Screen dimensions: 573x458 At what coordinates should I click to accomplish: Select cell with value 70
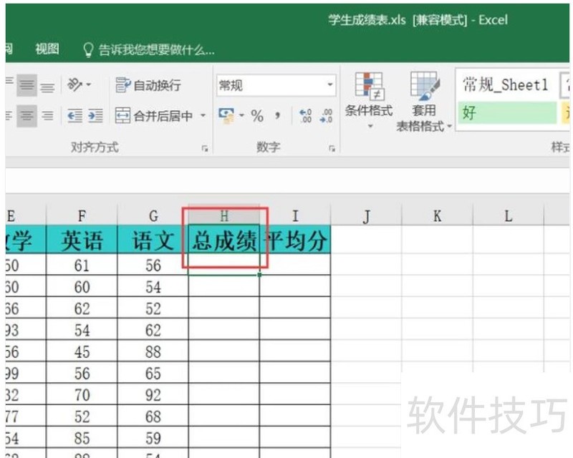[82, 394]
